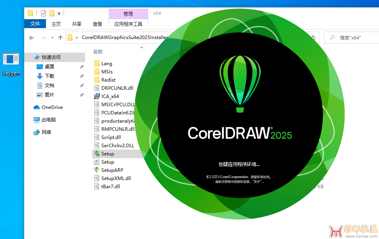This screenshot has height=239, width=379.
Task: Select the MSICrlPCU.DLL file
Action: [118, 105]
